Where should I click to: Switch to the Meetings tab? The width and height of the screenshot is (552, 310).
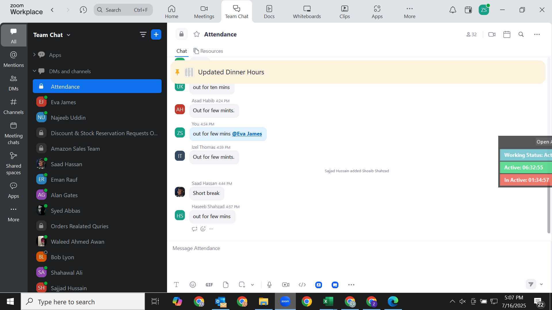[x=204, y=12]
